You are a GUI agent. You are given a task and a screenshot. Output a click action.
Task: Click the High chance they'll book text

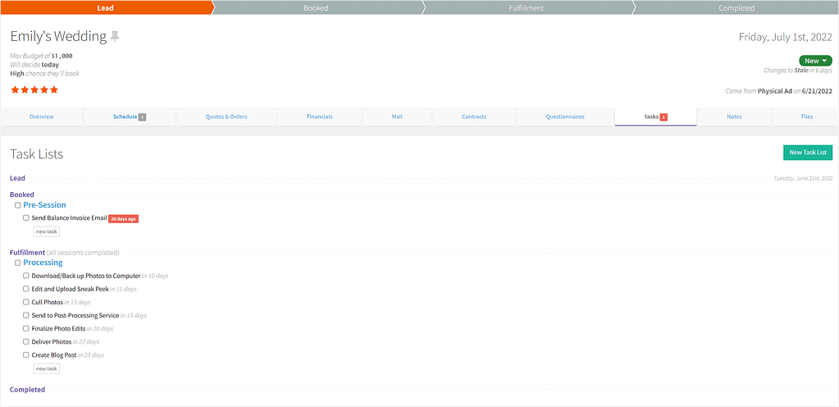(x=44, y=73)
